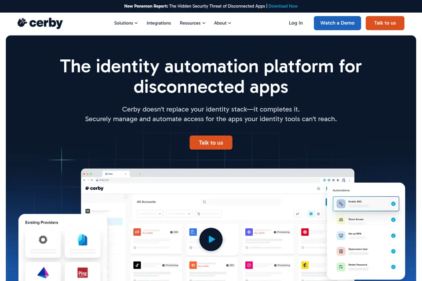Open a new tab with plus button

pyautogui.click(x=140, y=174)
